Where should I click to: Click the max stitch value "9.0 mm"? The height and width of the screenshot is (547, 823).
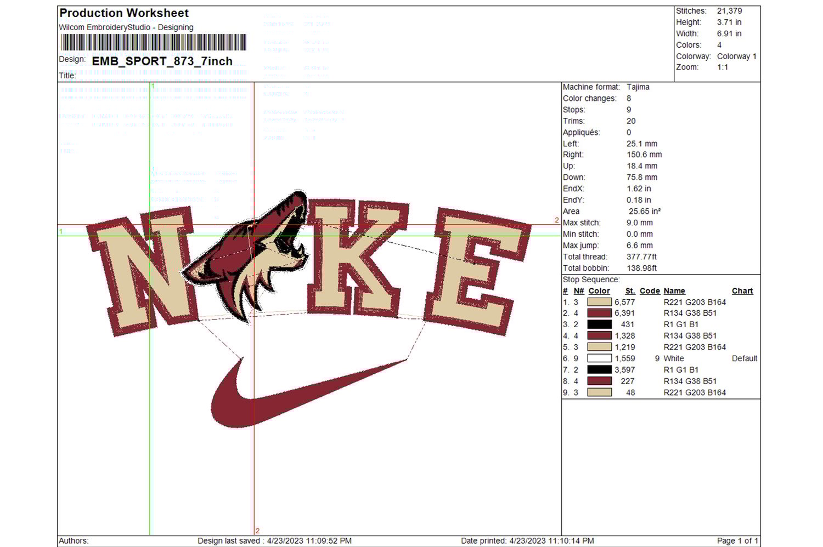click(640, 223)
